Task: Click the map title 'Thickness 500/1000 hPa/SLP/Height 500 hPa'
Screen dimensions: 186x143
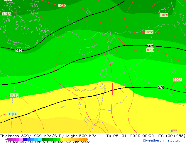Action: pyautogui.click(x=48, y=136)
